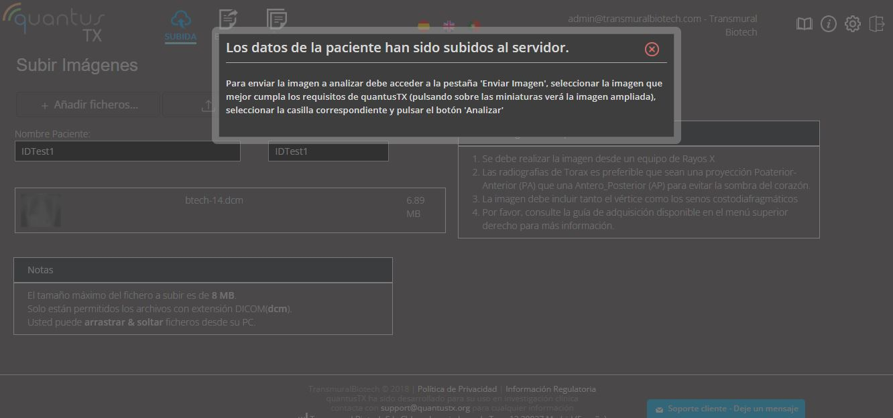The width and height of the screenshot is (893, 418).
Task: Open the SUBIDA upload tab
Action: (180, 25)
